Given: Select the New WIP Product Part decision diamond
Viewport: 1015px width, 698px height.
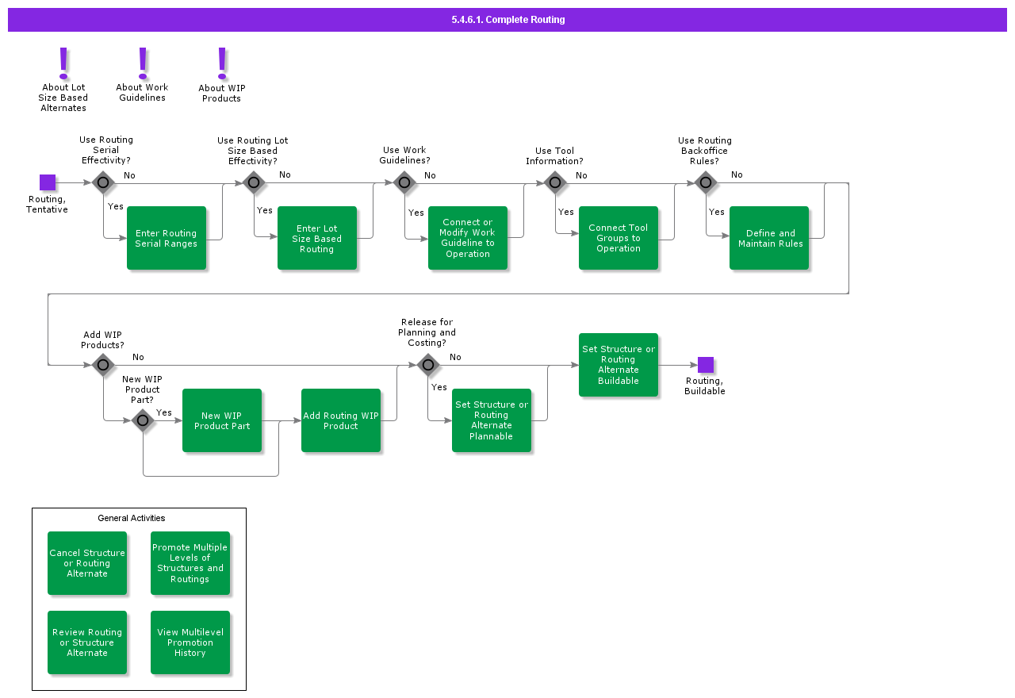Looking at the screenshot, I should pyautogui.click(x=143, y=420).
